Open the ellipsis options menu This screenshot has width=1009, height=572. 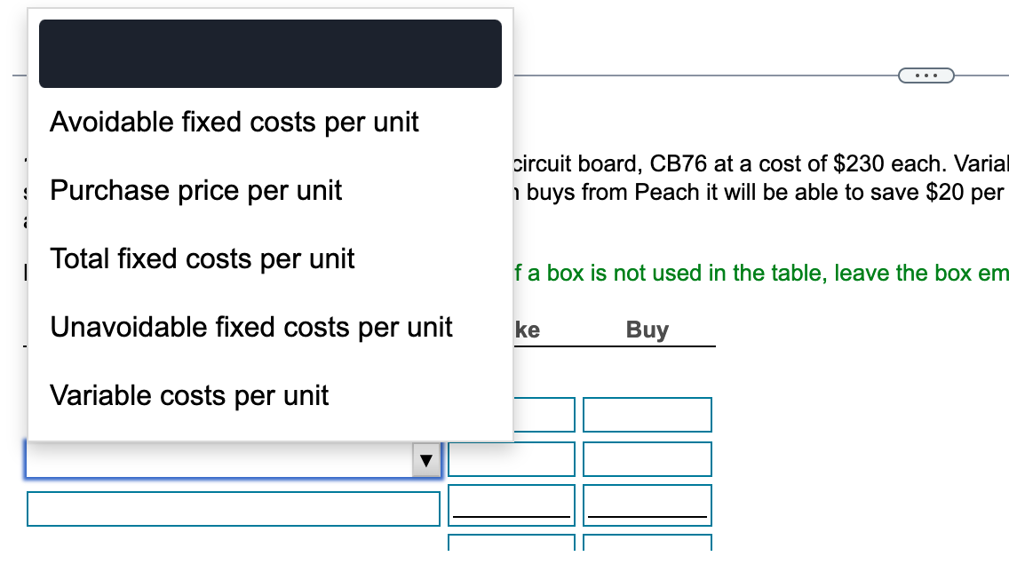[x=926, y=75]
